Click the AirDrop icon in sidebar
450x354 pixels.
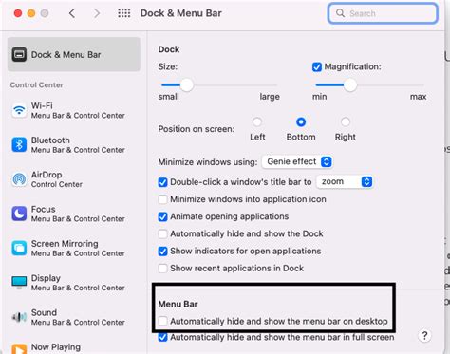[19, 179]
